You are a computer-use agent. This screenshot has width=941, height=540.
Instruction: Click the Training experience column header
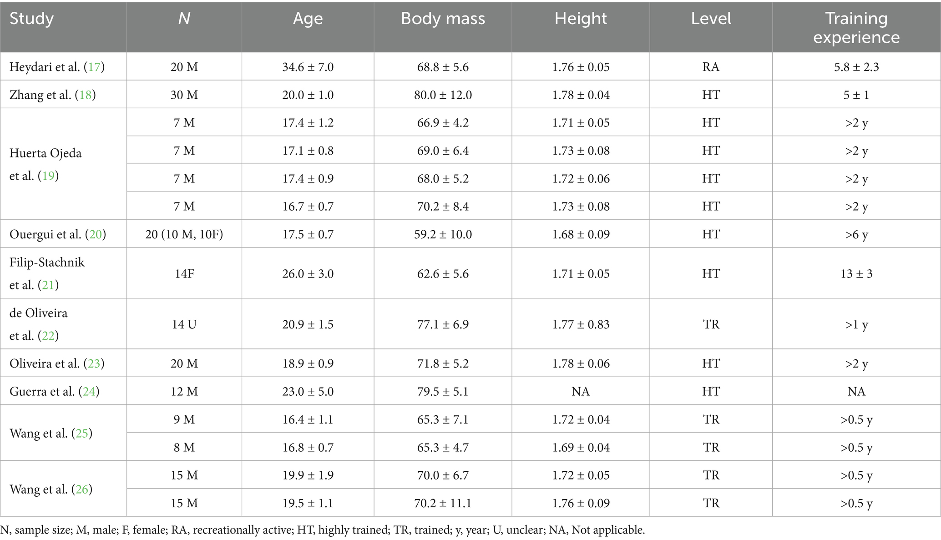click(856, 28)
